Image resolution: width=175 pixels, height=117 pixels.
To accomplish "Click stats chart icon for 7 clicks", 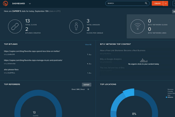I will coord(90,55).
